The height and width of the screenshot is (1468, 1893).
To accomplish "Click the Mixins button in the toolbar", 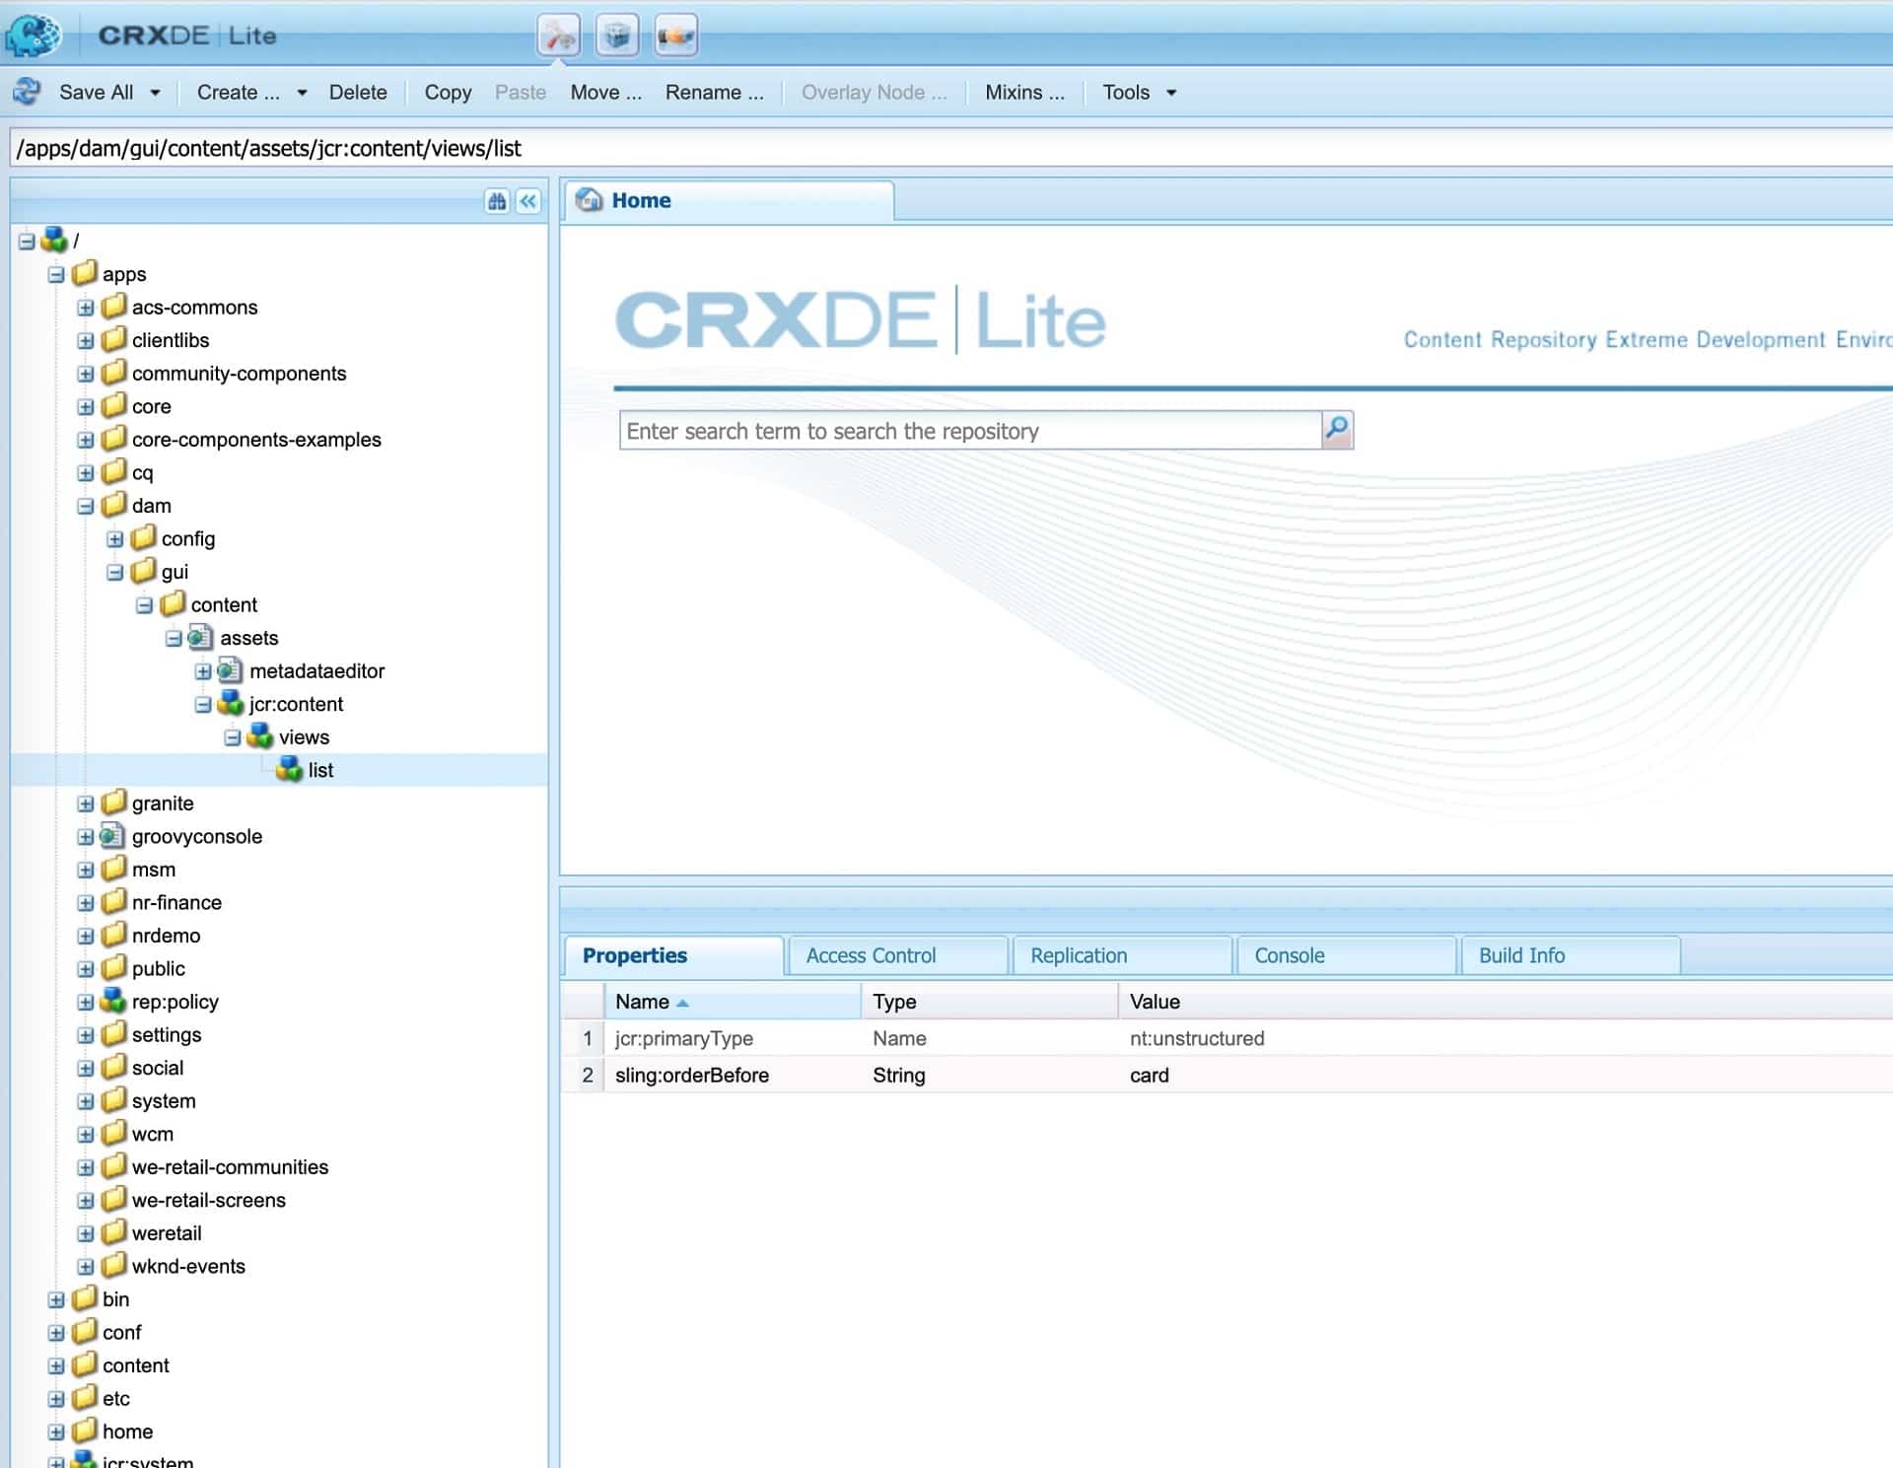I will coord(1024,92).
